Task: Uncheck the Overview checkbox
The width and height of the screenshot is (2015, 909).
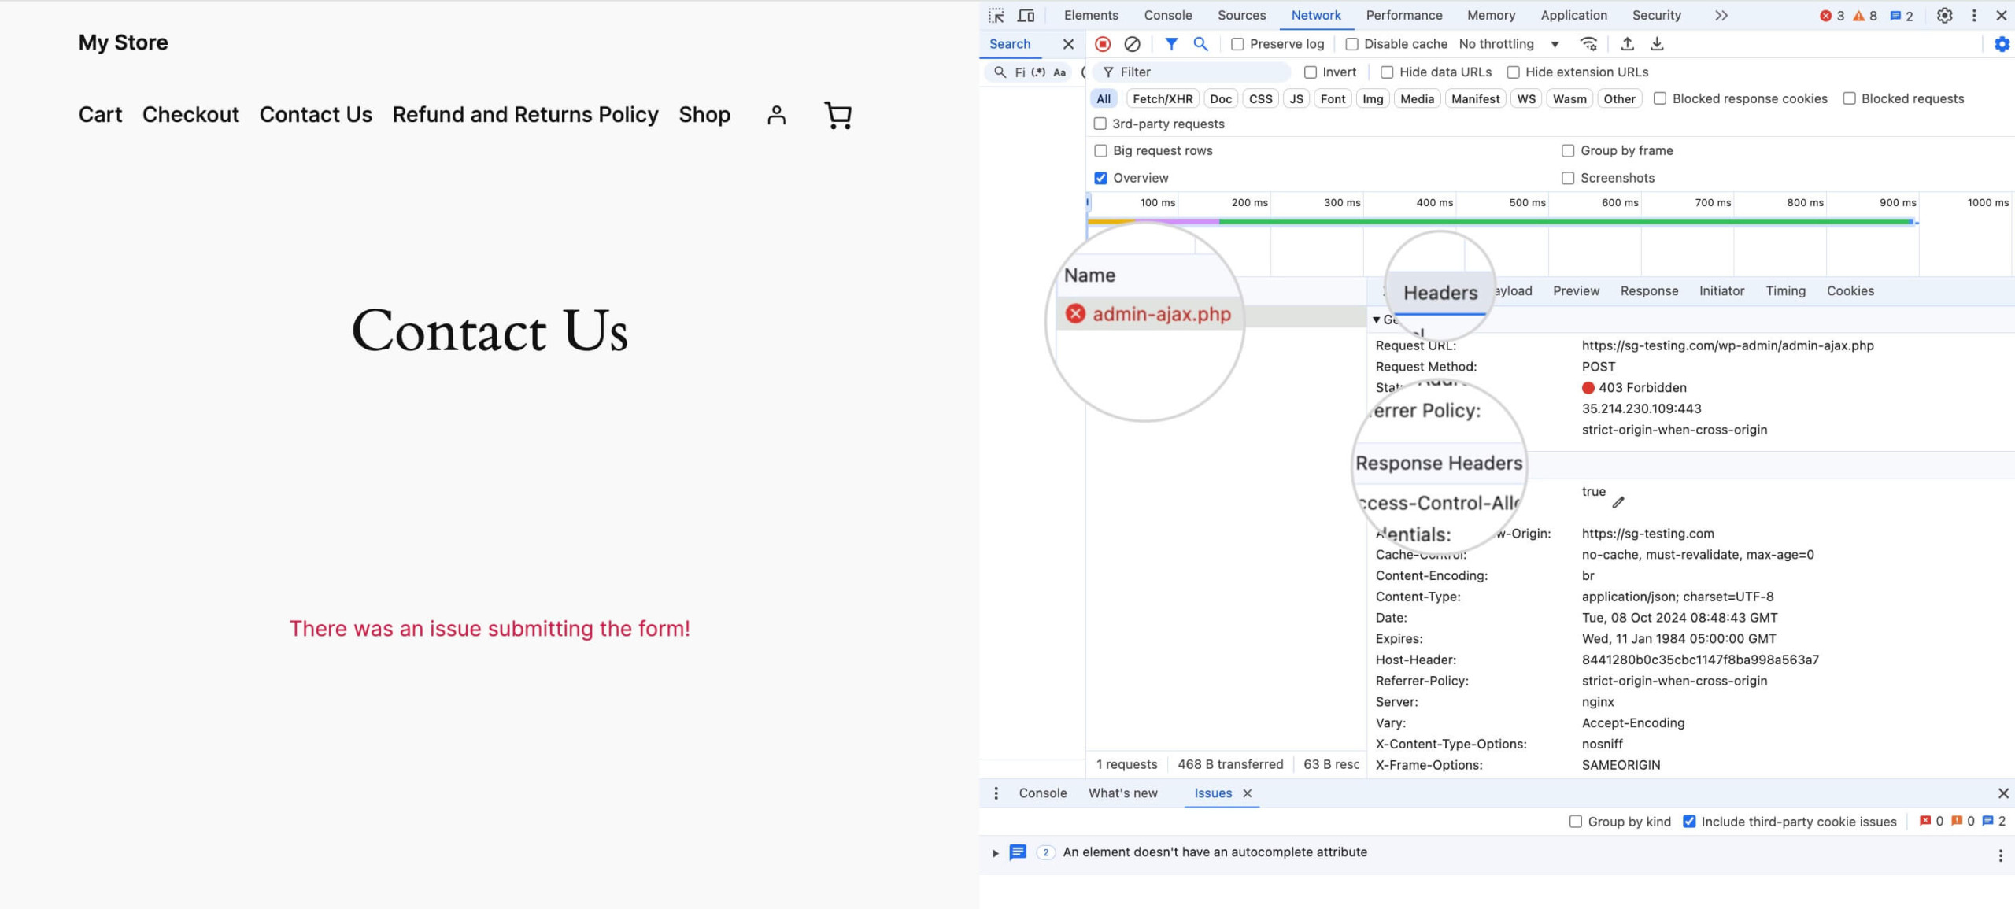Action: pos(1100,178)
